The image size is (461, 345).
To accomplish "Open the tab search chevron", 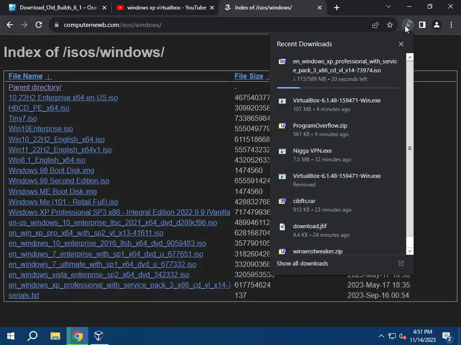I will (x=389, y=6).
